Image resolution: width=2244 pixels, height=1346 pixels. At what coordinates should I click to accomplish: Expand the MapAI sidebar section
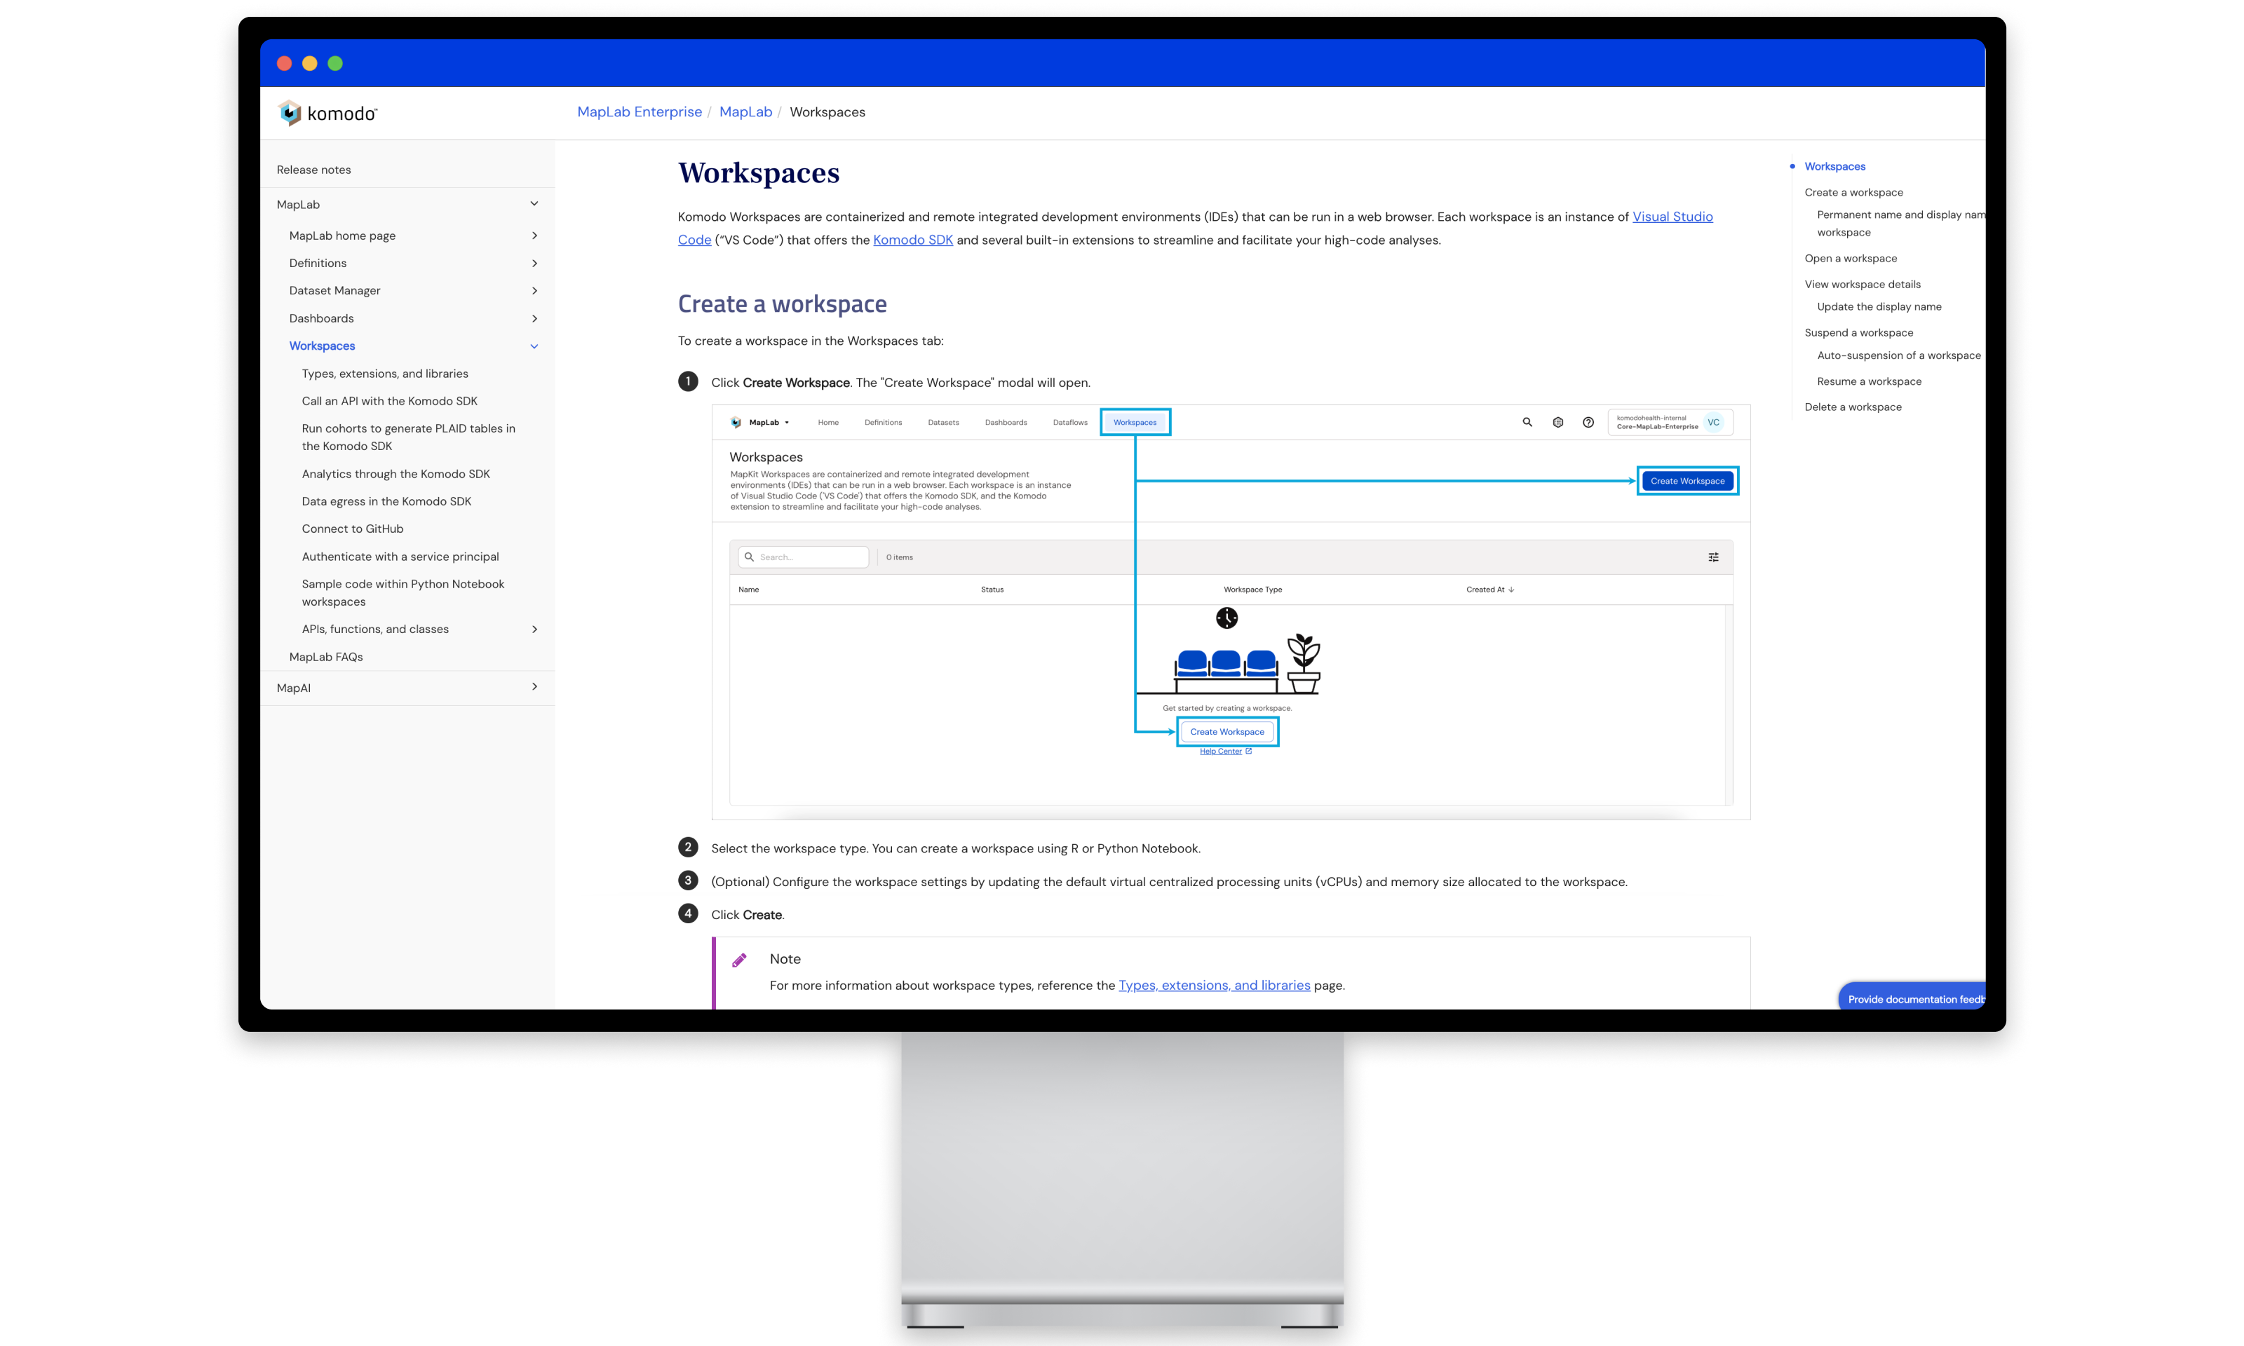tap(534, 688)
